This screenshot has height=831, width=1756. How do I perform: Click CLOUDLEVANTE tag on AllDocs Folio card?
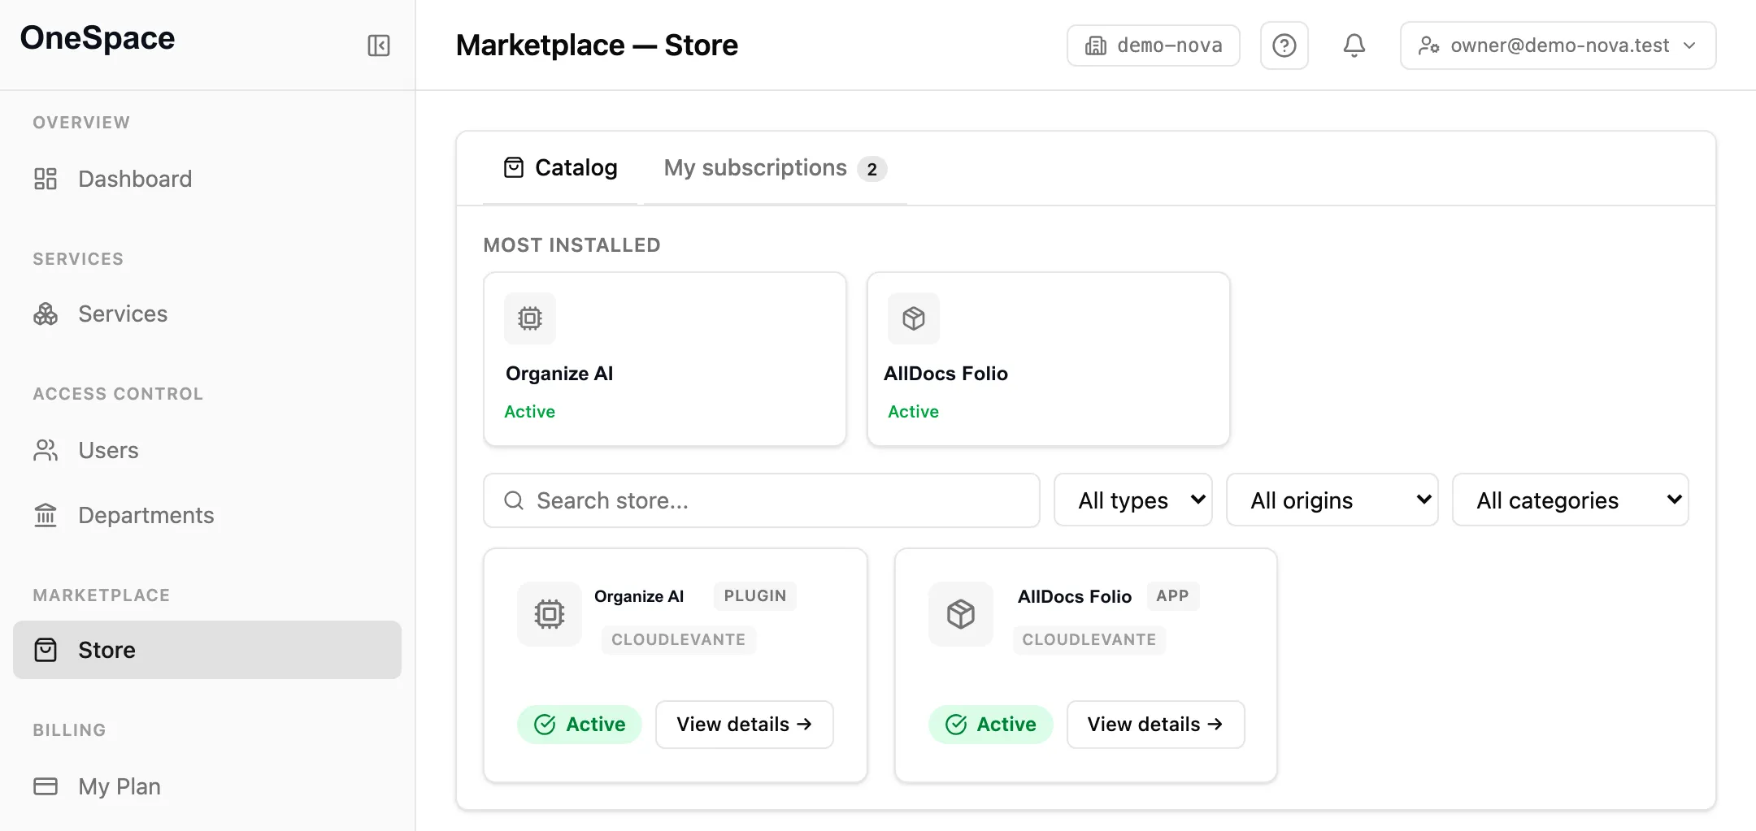(1089, 640)
